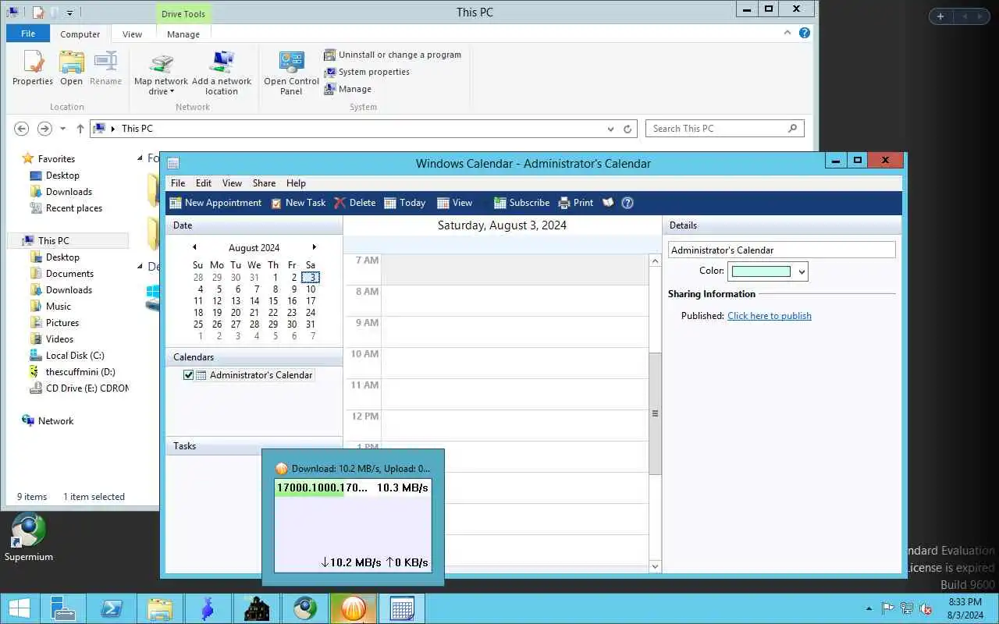Click Uninstall or change a program
Viewport: 999px width, 624px height.
click(x=393, y=55)
